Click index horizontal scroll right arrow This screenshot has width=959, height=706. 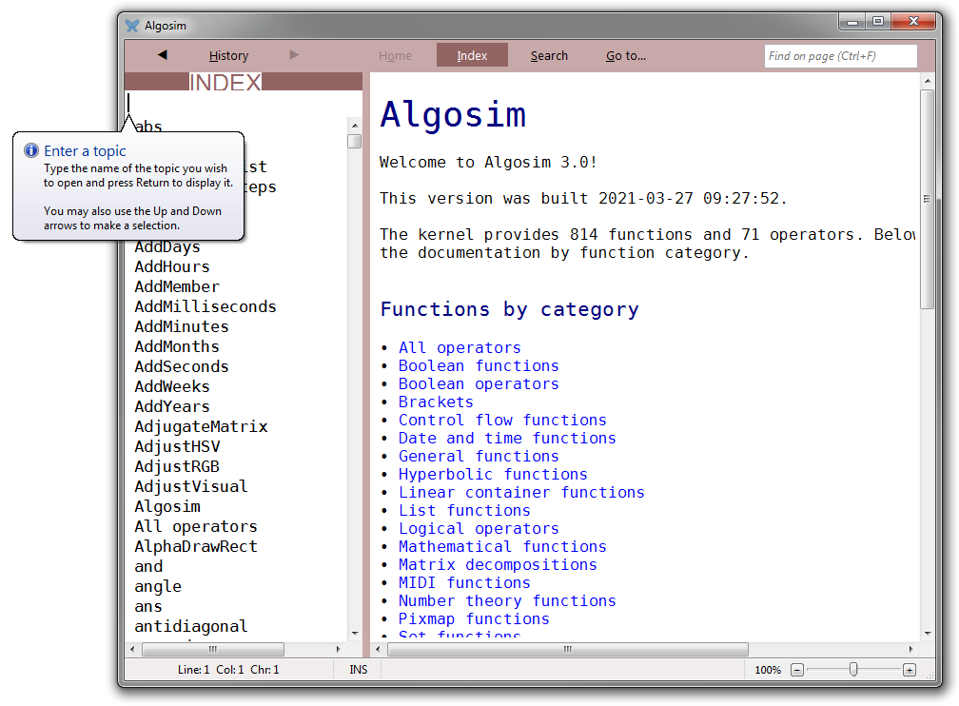coord(340,649)
